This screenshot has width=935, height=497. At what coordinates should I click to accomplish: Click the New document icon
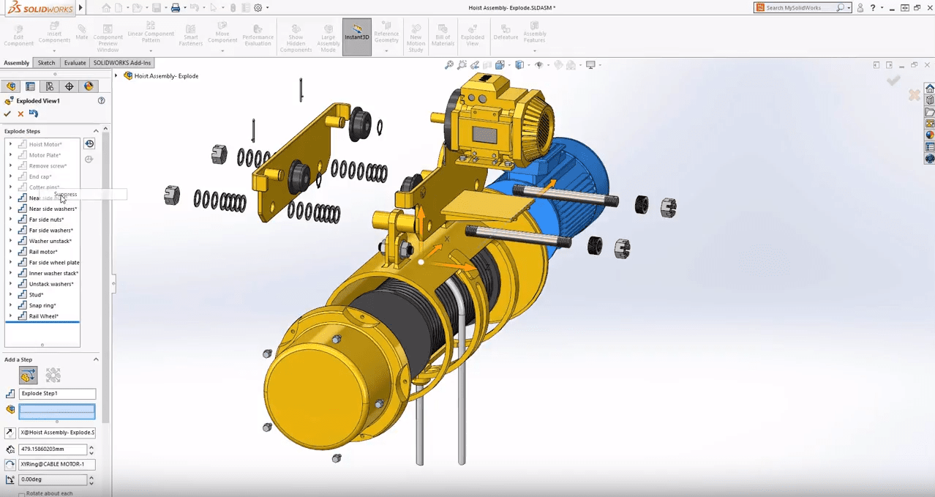(x=119, y=7)
